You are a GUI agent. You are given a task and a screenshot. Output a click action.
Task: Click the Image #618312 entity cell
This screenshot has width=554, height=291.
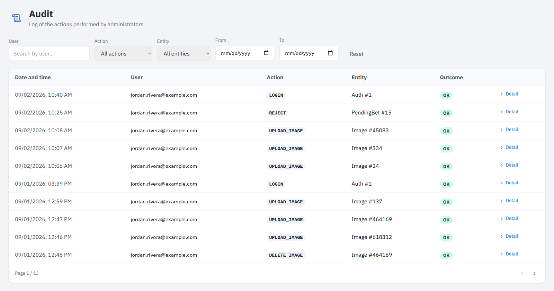pos(372,237)
